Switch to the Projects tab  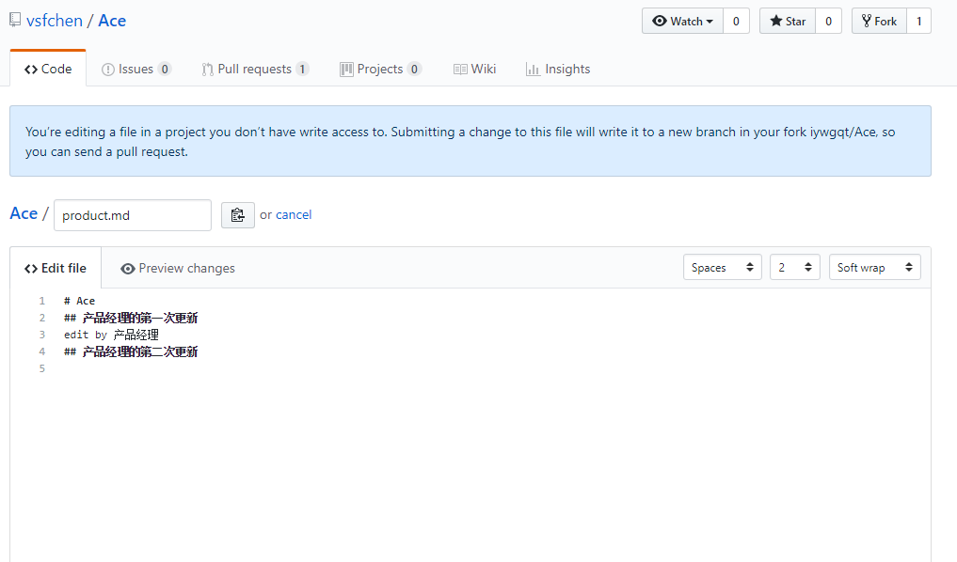pyautogui.click(x=379, y=69)
